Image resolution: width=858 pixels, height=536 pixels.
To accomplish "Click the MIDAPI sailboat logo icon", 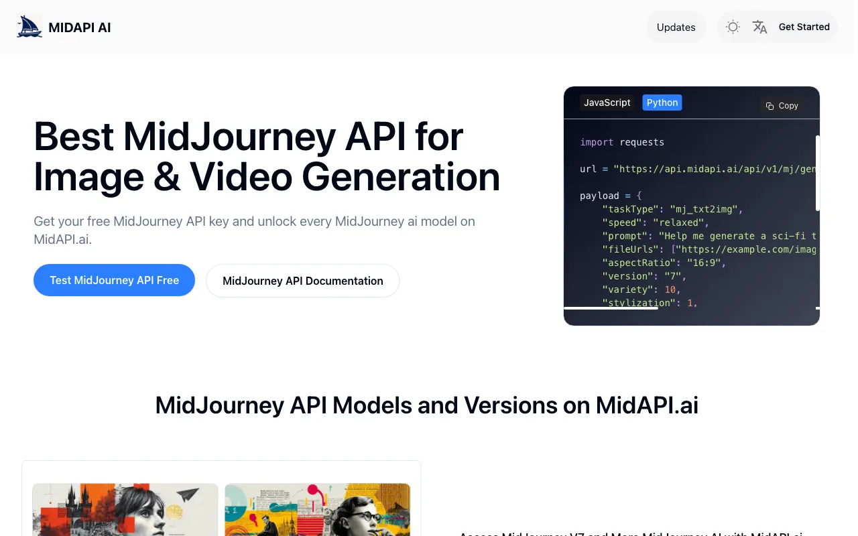I will pyautogui.click(x=29, y=27).
